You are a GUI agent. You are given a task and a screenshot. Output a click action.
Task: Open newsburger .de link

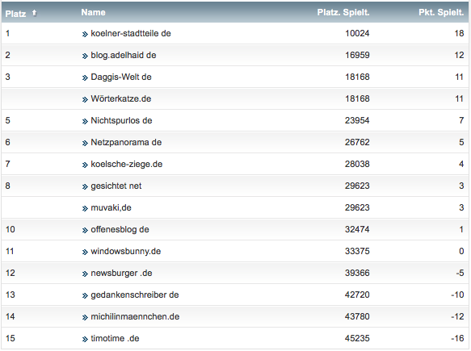pos(121,273)
